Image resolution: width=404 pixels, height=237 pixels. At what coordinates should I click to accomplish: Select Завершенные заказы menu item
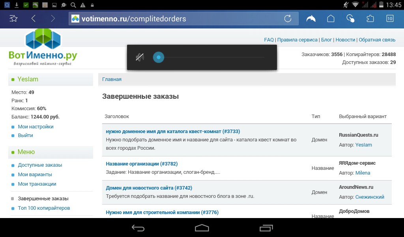(43, 199)
